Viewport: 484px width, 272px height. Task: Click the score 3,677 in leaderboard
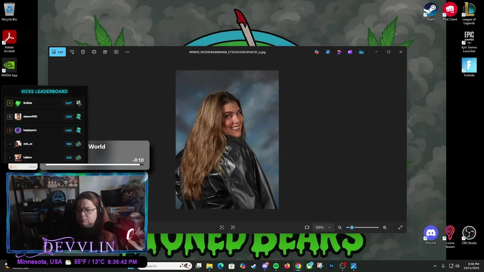point(68,103)
